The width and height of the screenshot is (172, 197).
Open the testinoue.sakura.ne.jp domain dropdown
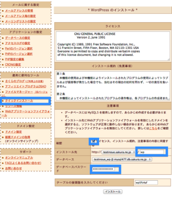pos(119,152)
